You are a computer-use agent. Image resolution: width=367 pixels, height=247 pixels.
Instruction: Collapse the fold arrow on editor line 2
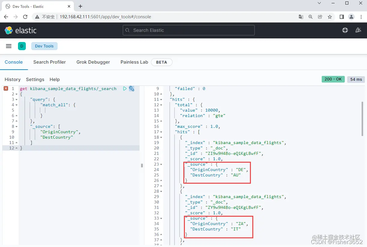(x=17, y=94)
